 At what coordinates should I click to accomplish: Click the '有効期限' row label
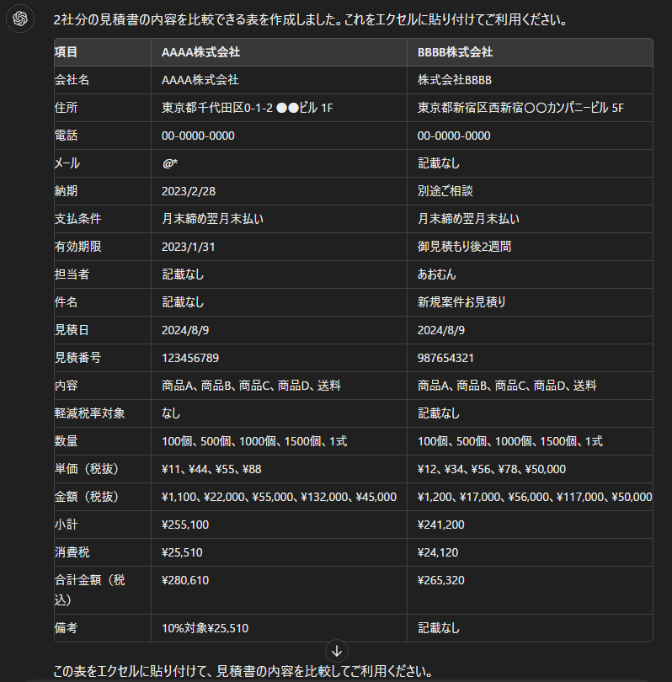[x=77, y=247]
